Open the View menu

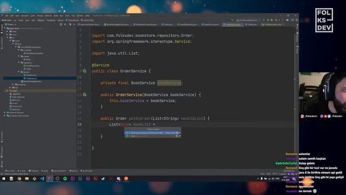pos(17,16)
